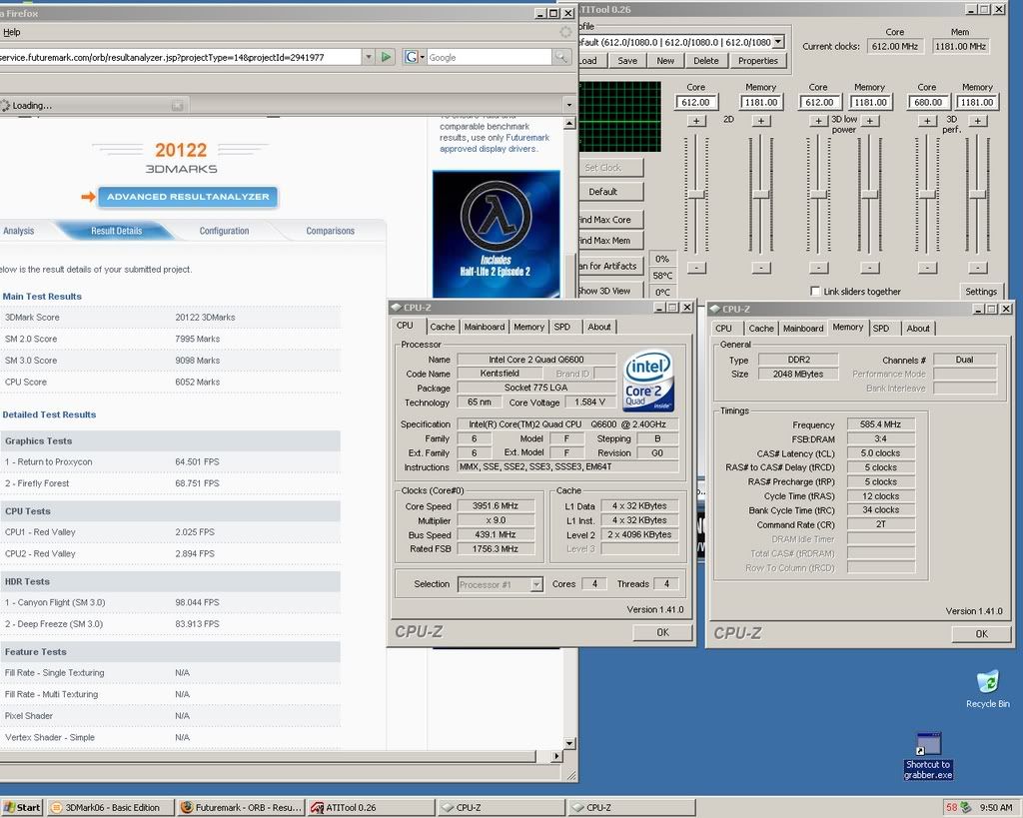Click OK in the processor CPU-Z window
The height and width of the screenshot is (818, 1023).
(x=662, y=632)
